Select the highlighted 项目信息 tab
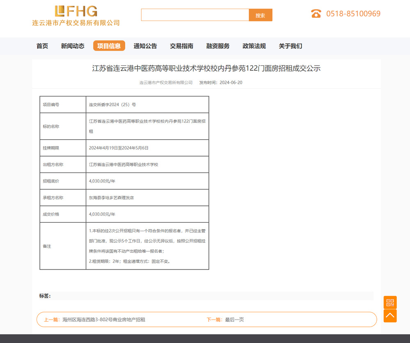Image resolution: width=410 pixels, height=343 pixels. [x=109, y=46]
